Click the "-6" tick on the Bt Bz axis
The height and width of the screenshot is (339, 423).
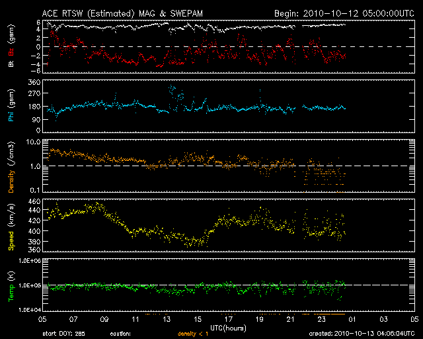(x=37, y=71)
